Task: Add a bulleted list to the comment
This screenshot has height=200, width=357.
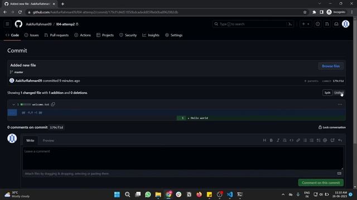Action: coord(305,141)
